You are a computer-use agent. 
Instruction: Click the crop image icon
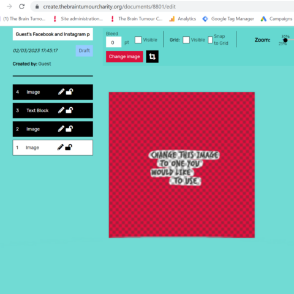(x=153, y=56)
